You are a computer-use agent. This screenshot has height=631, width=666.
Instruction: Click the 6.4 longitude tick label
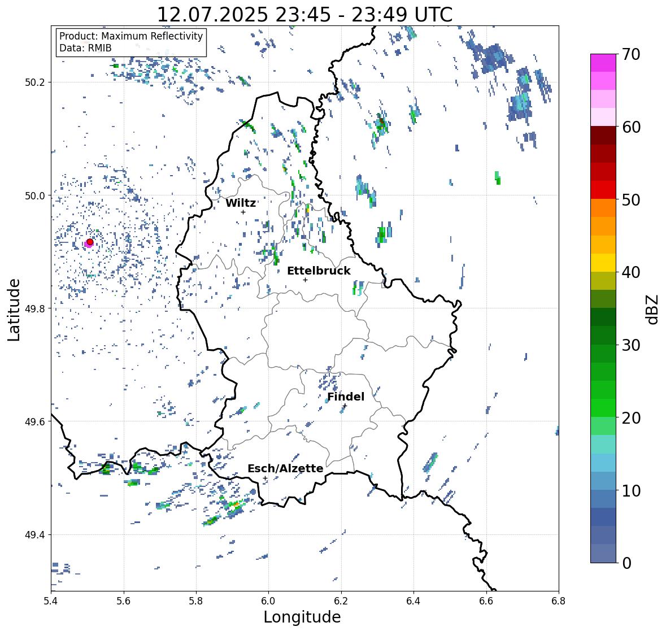pos(413,601)
